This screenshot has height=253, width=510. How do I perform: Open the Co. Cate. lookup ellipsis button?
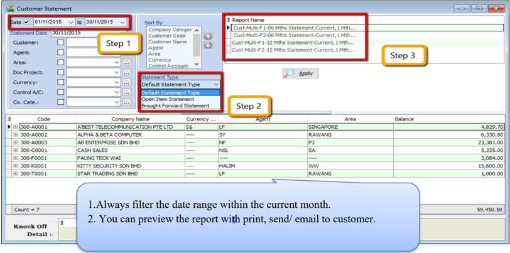coord(126,103)
